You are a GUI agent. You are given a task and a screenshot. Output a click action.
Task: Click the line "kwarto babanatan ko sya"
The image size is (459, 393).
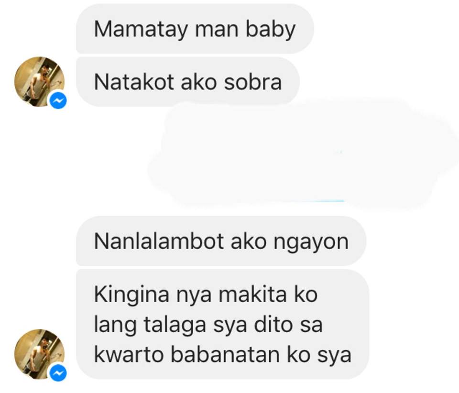(x=222, y=355)
